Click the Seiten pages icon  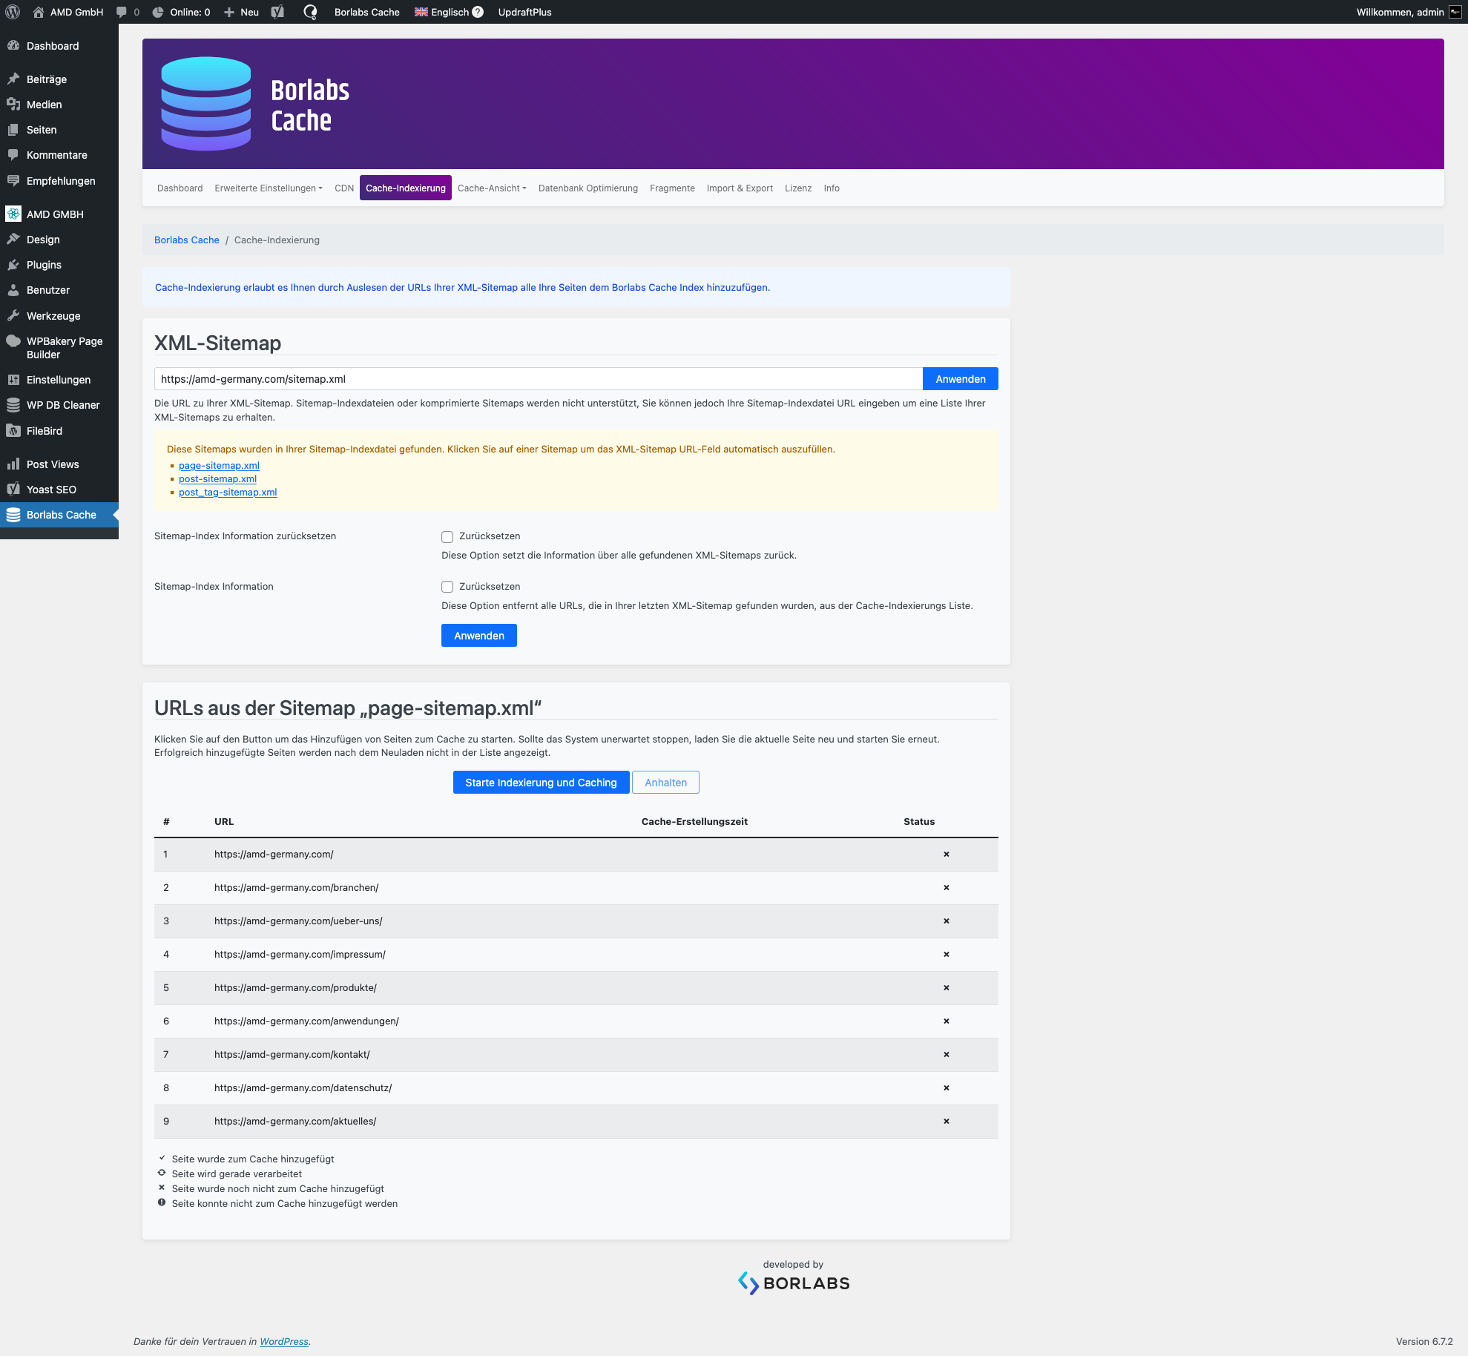pos(13,130)
